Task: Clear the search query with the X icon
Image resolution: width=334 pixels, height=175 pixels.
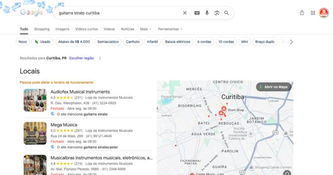Action: (x=185, y=13)
